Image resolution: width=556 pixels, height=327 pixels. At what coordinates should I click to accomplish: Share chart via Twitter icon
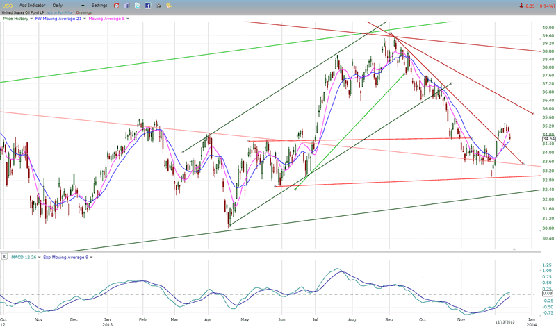point(137,6)
